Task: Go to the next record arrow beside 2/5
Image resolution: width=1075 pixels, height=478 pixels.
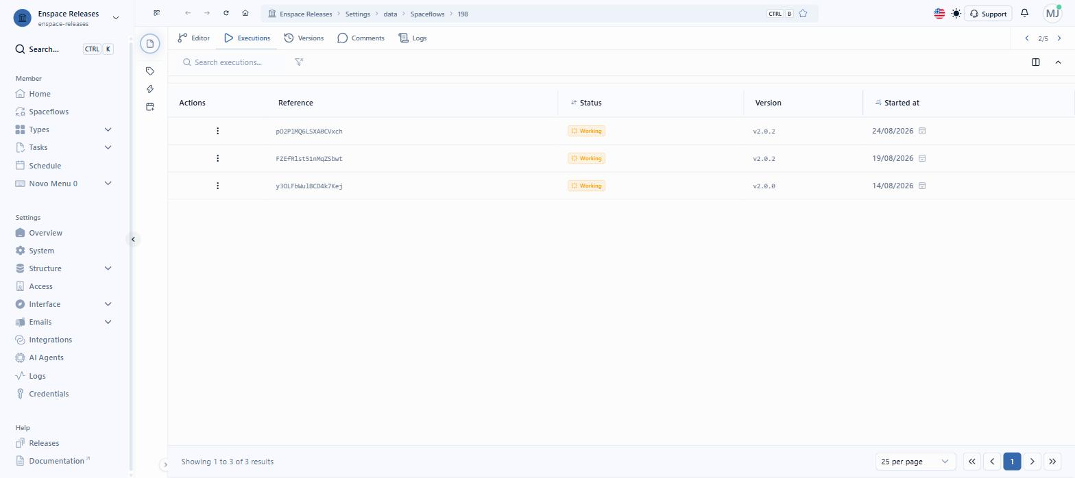Action: (x=1059, y=38)
